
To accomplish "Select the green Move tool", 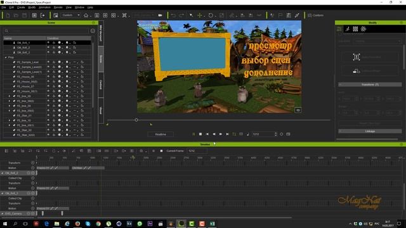I will tap(200, 15).
